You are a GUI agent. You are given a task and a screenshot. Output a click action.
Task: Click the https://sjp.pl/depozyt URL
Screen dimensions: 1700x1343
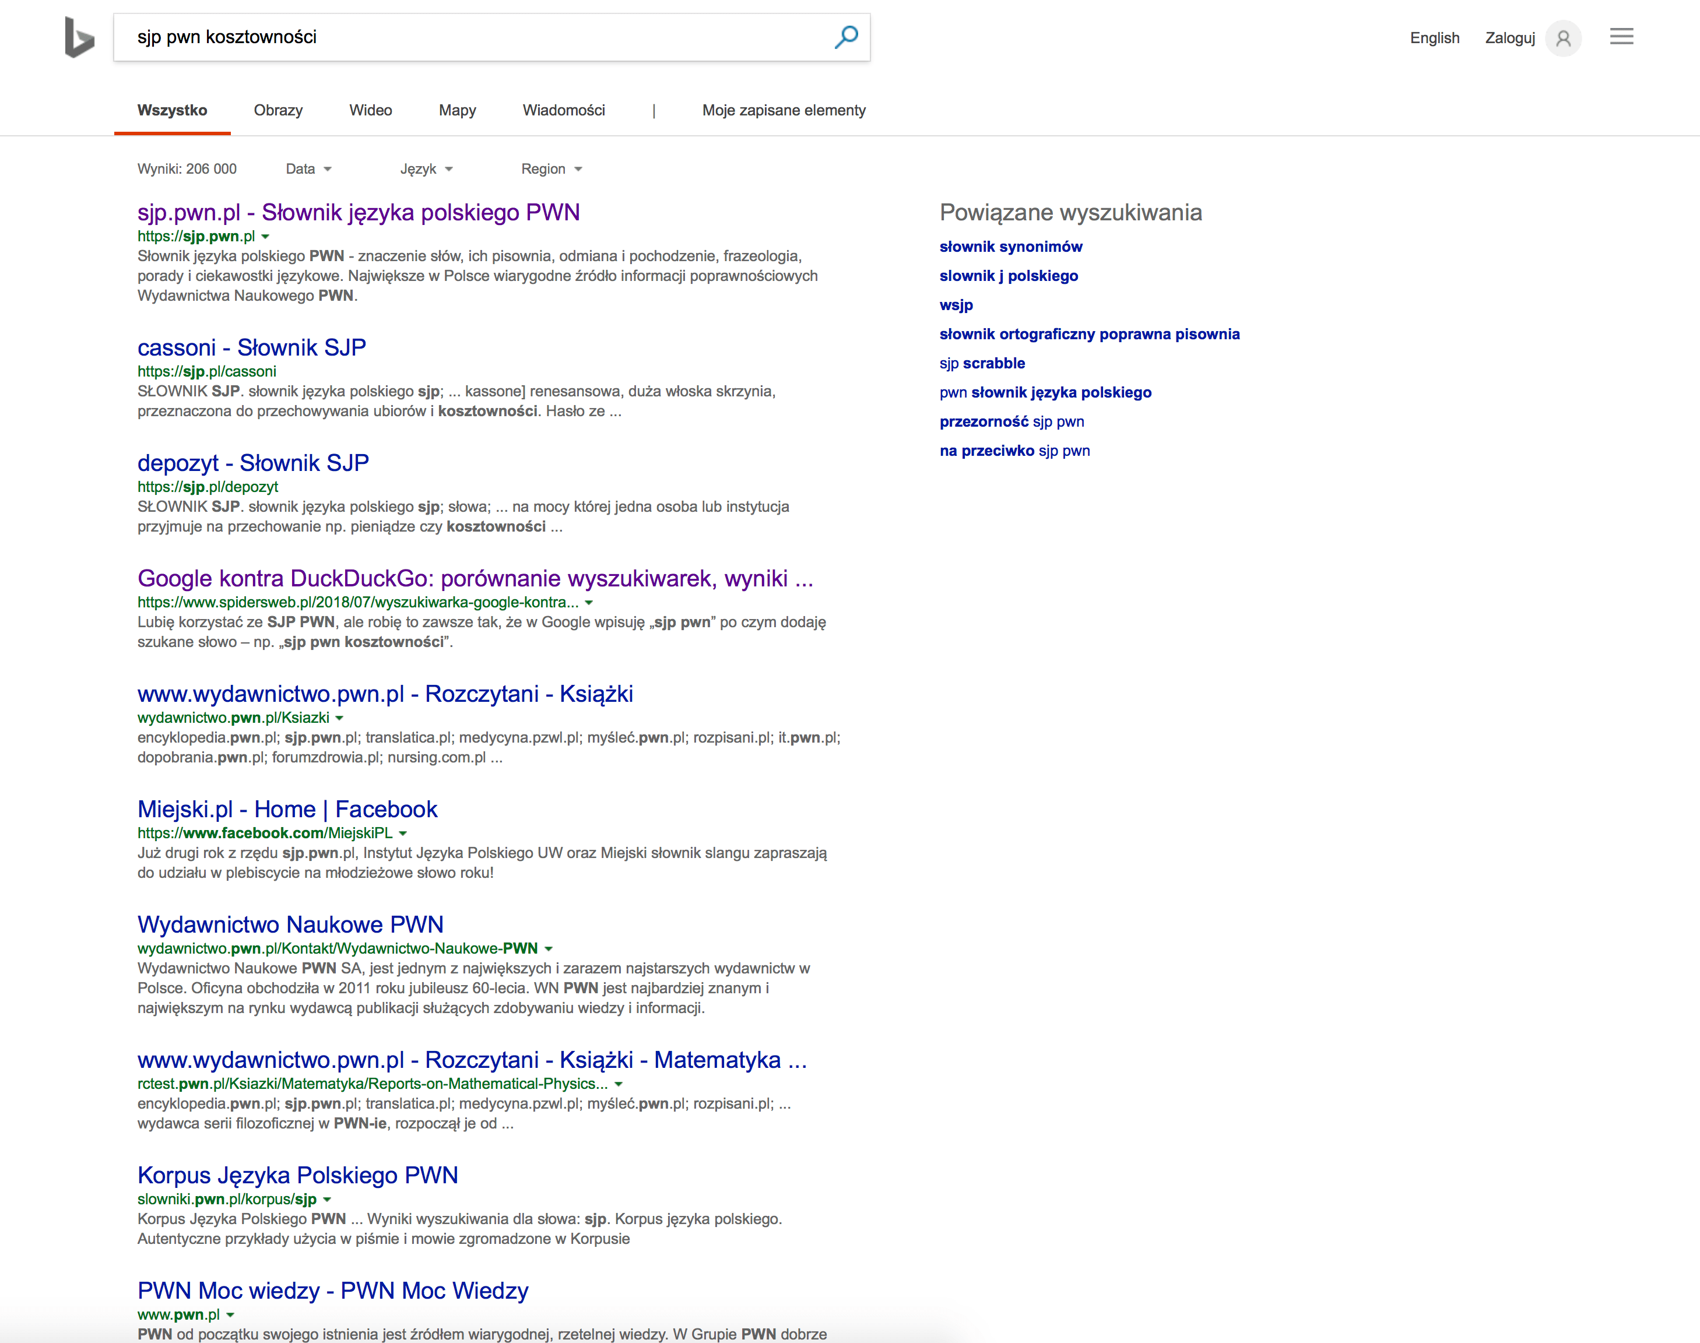(x=208, y=487)
